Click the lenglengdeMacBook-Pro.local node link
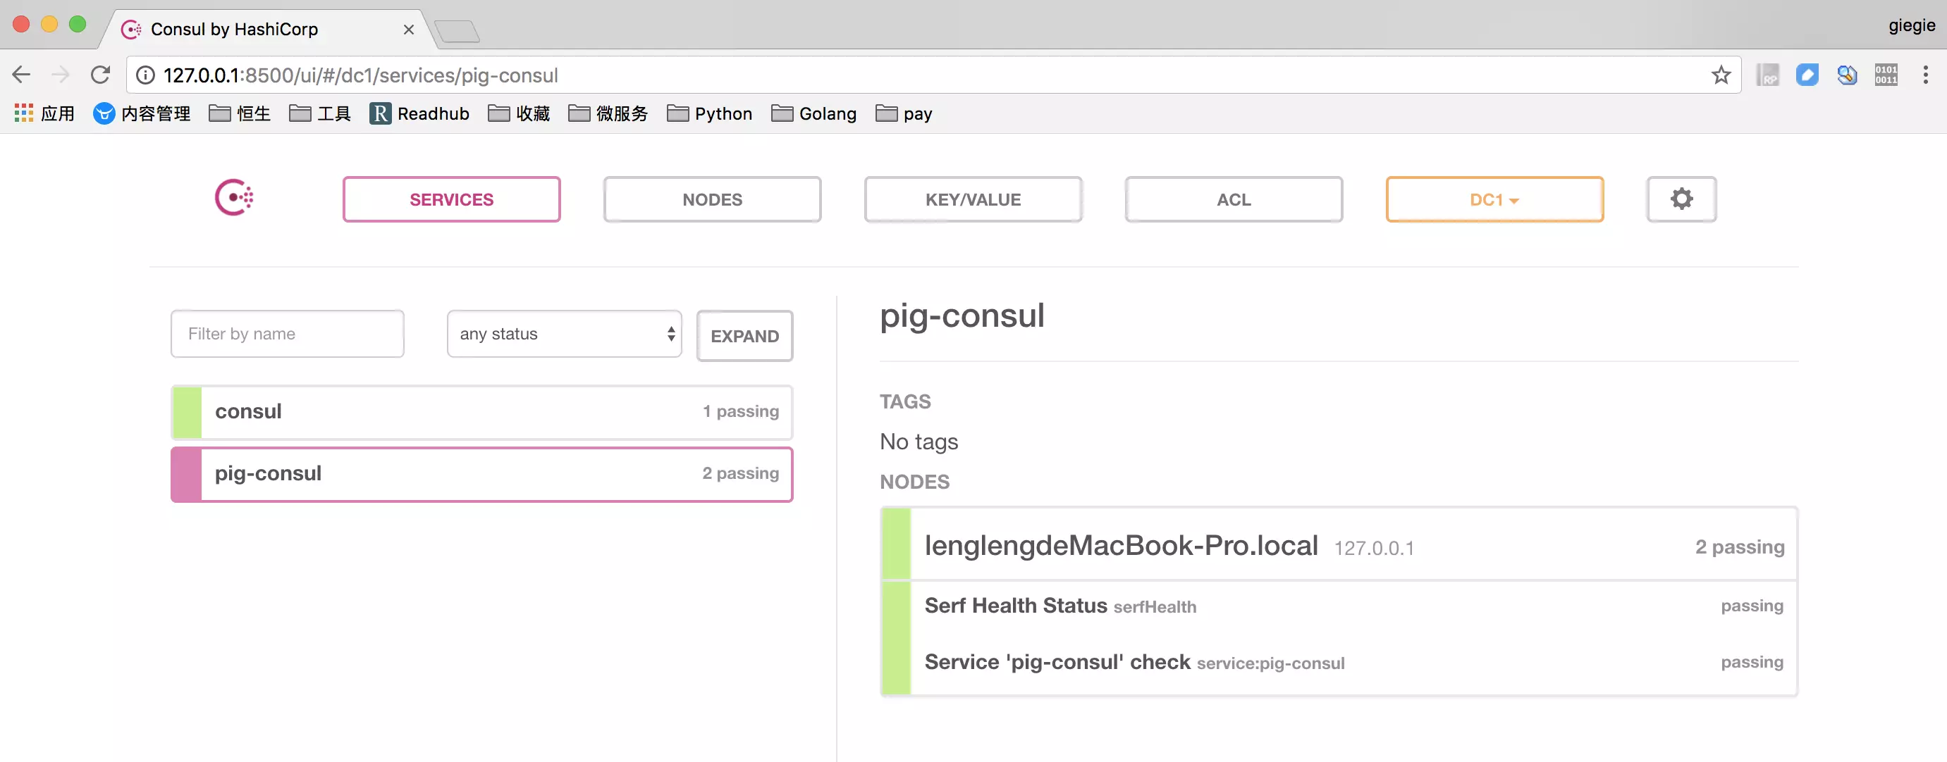 [1120, 545]
